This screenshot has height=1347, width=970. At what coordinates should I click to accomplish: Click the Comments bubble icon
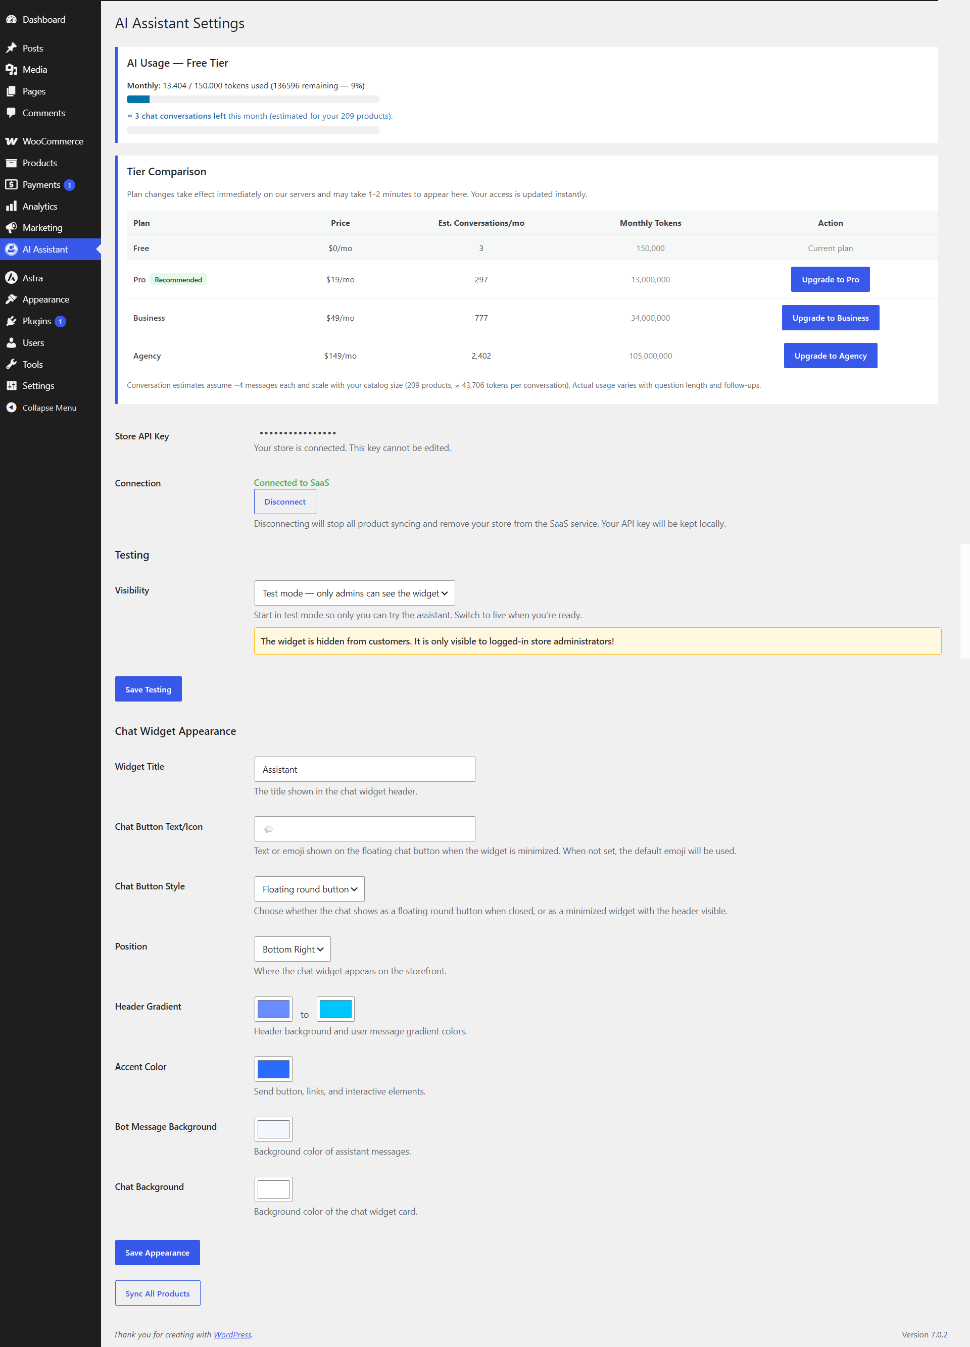11,113
